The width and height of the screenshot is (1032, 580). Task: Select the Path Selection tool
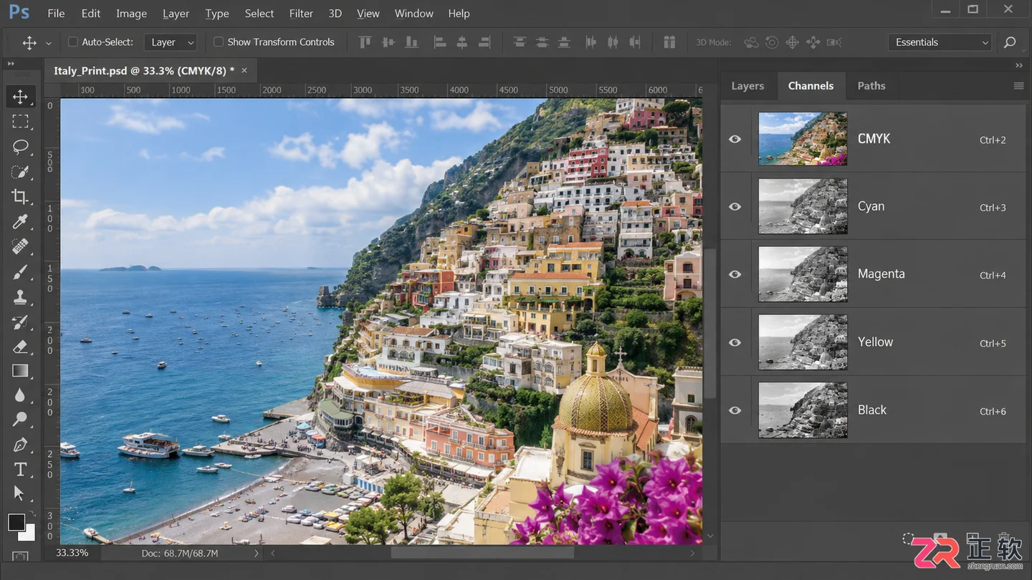pyautogui.click(x=20, y=493)
